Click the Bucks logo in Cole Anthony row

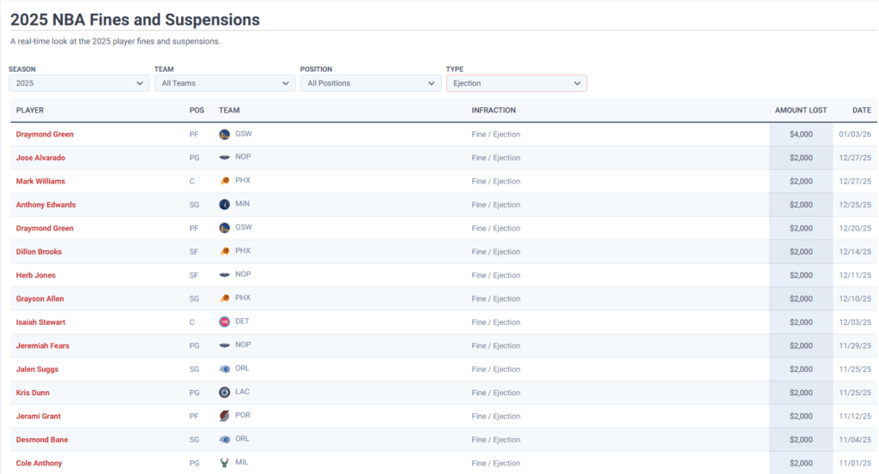225,463
